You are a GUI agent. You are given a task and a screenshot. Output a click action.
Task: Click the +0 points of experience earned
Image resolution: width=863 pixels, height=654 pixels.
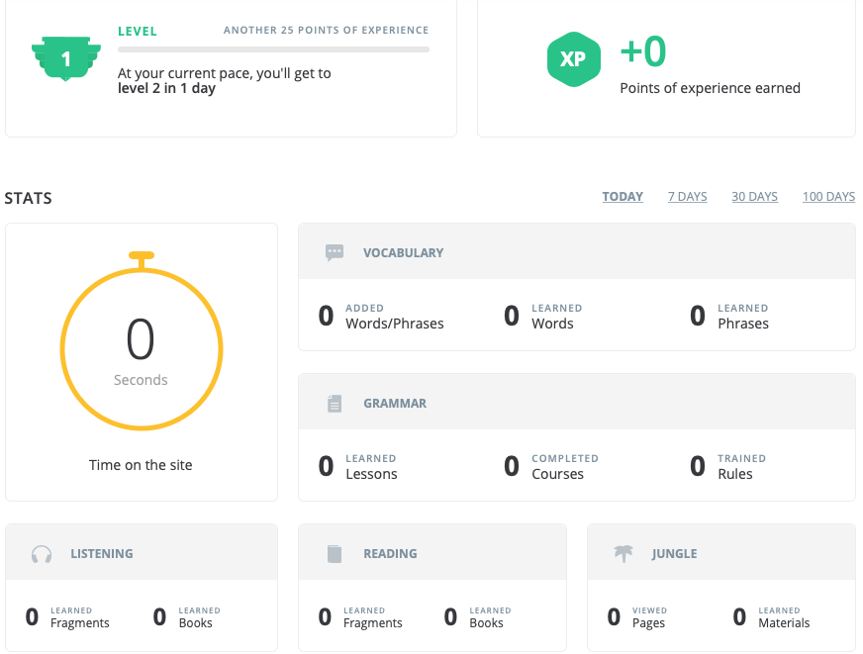coord(643,51)
